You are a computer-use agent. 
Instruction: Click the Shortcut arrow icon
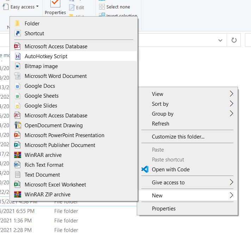click(18, 33)
